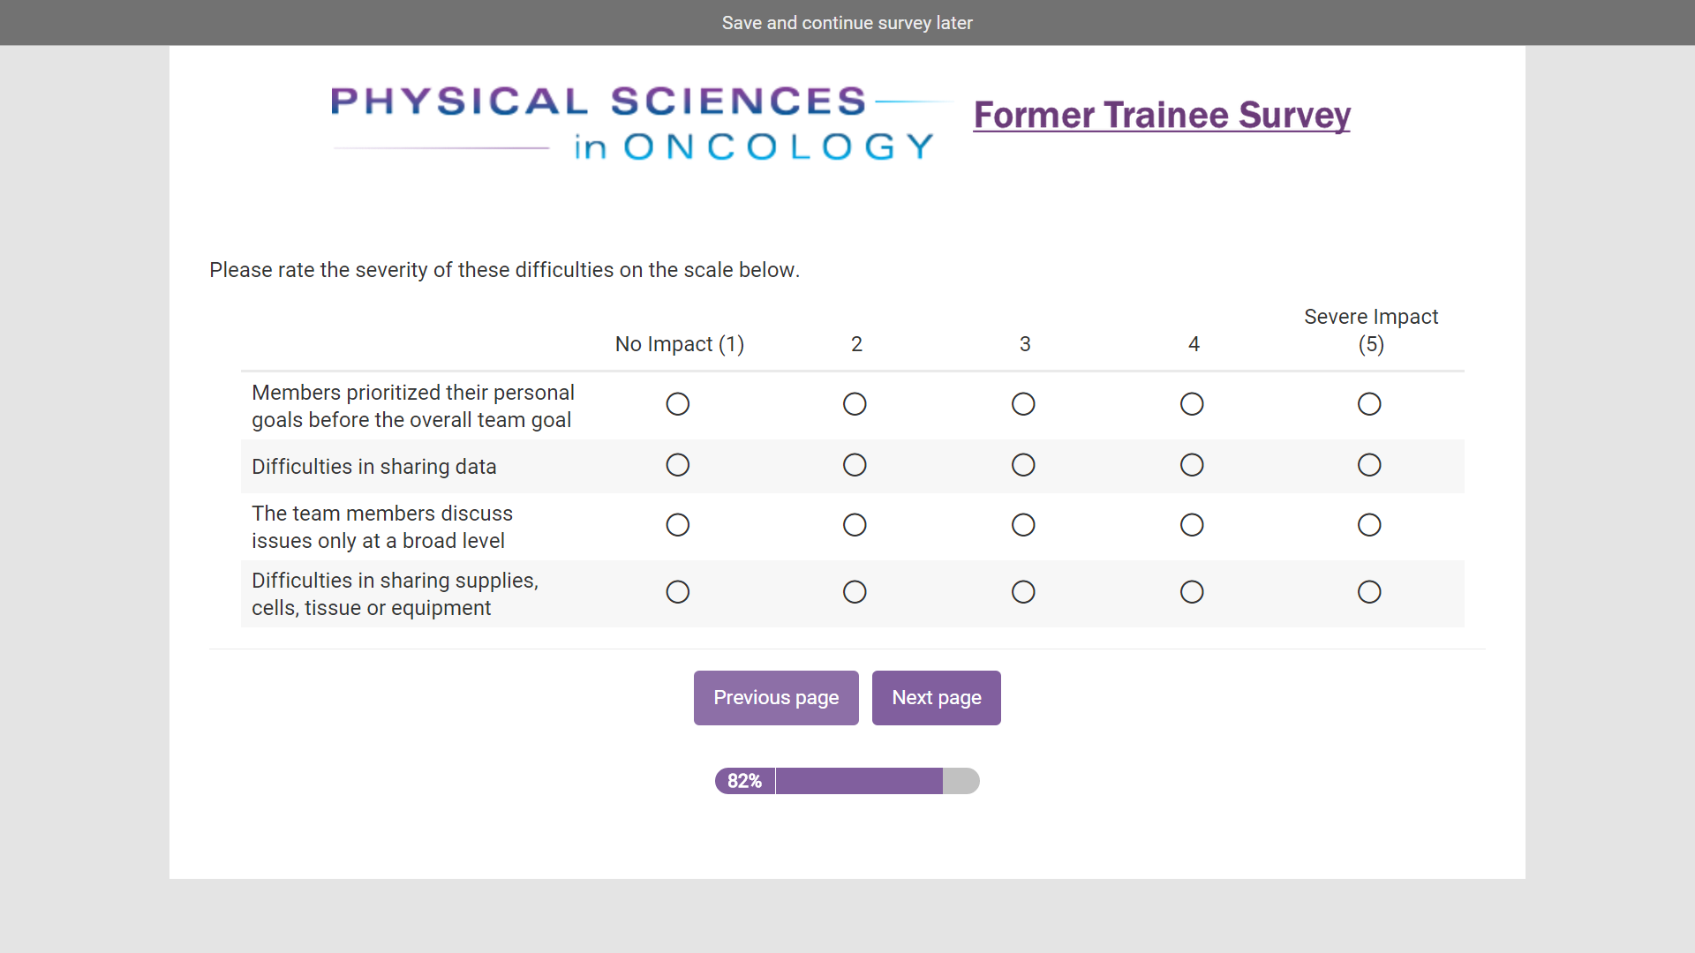Click Save and continue survey later
Viewport: 1695px width, 953px height.
[847, 23]
